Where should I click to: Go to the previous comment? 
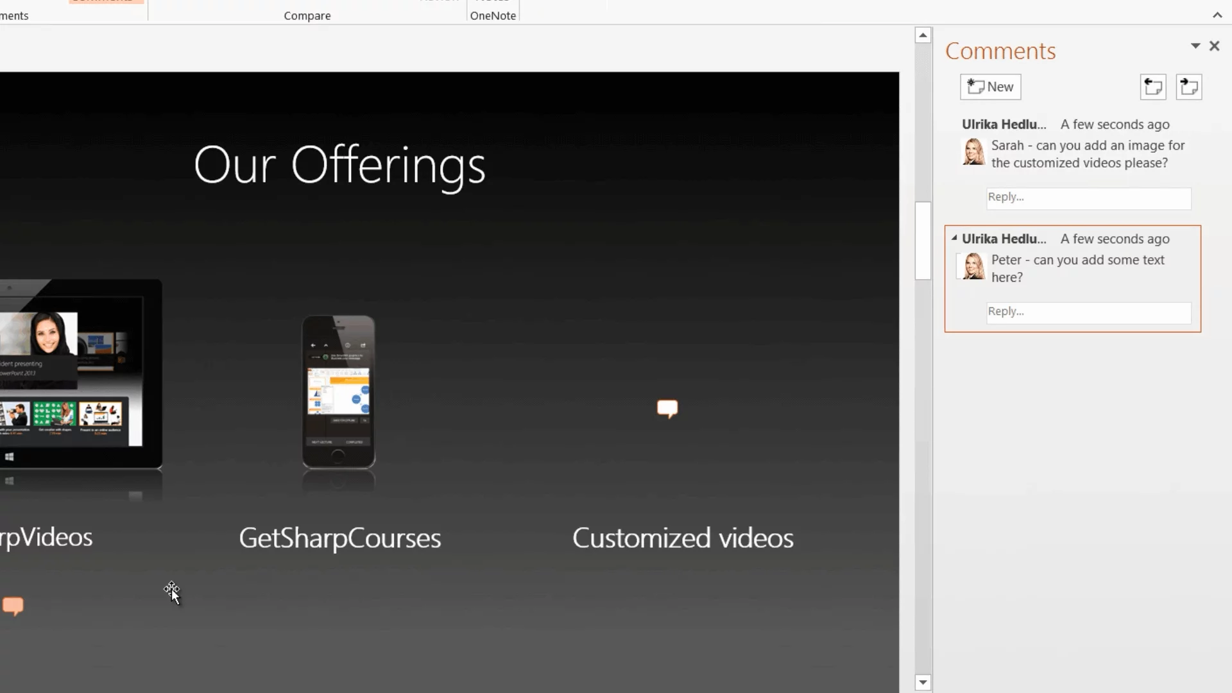coord(1152,87)
